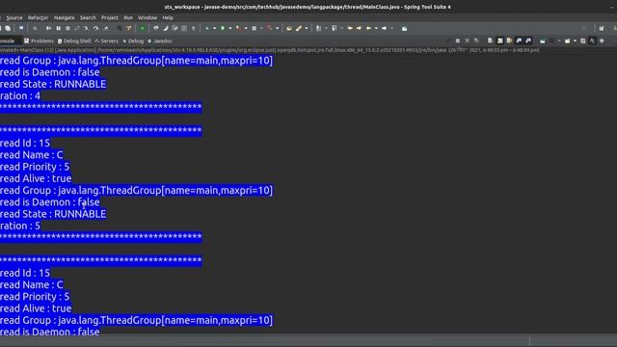Open the Forward history dropdown arrow
The height and width of the screenshot is (347, 617).
(x=392, y=28)
